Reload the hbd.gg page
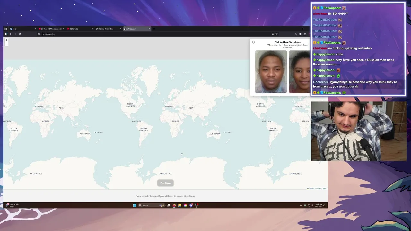This screenshot has width=411, height=231. coord(20,34)
